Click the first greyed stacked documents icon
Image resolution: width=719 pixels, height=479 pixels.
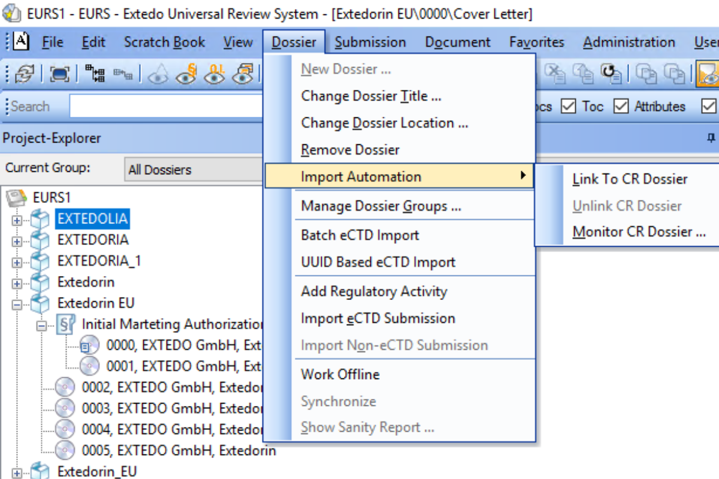[646, 74]
